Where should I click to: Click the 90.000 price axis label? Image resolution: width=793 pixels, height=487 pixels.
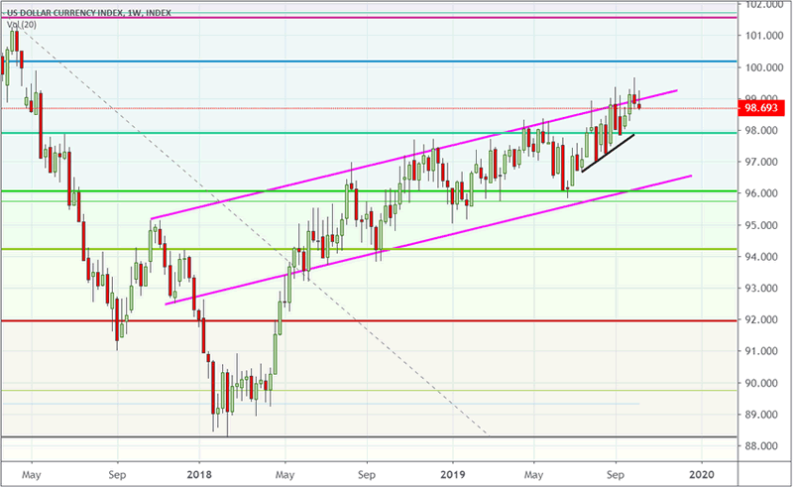click(761, 383)
